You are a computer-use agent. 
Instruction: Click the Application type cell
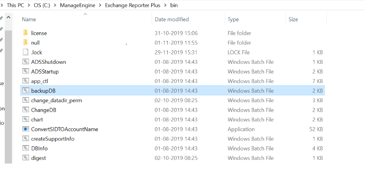tap(241, 129)
